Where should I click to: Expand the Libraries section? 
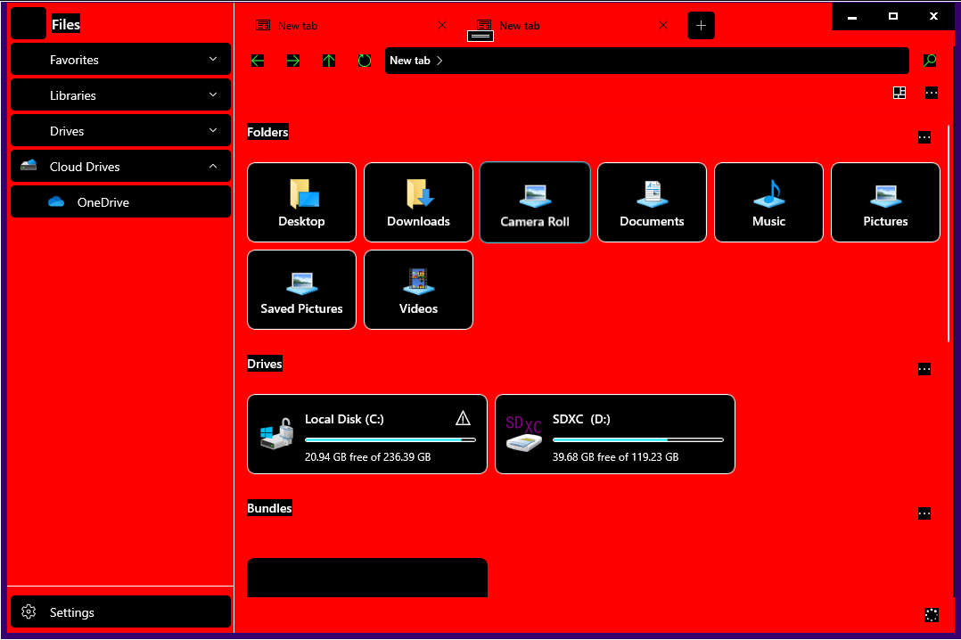tap(120, 95)
